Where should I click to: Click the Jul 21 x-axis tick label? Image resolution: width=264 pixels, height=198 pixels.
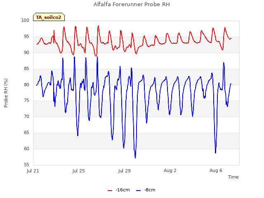pos(33,171)
